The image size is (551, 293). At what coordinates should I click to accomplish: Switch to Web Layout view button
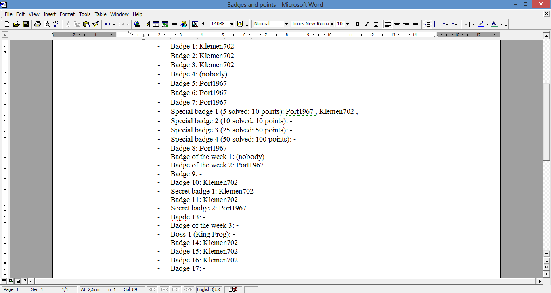pyautogui.click(x=11, y=281)
